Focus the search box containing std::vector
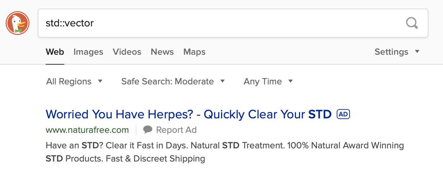Image resolution: width=443 pixels, height=178 pixels. tap(233, 23)
